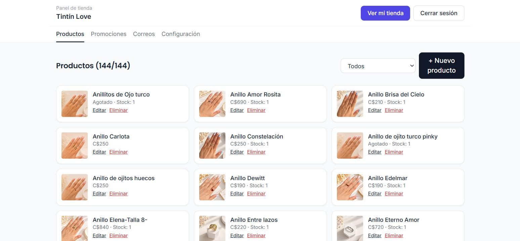520x241 pixels.
Task: Delete Anillo Brisa del Cielo
Action: tap(394, 110)
